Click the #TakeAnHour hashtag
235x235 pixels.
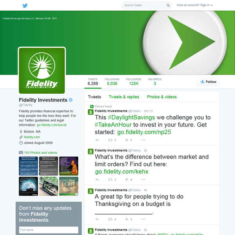(113, 125)
